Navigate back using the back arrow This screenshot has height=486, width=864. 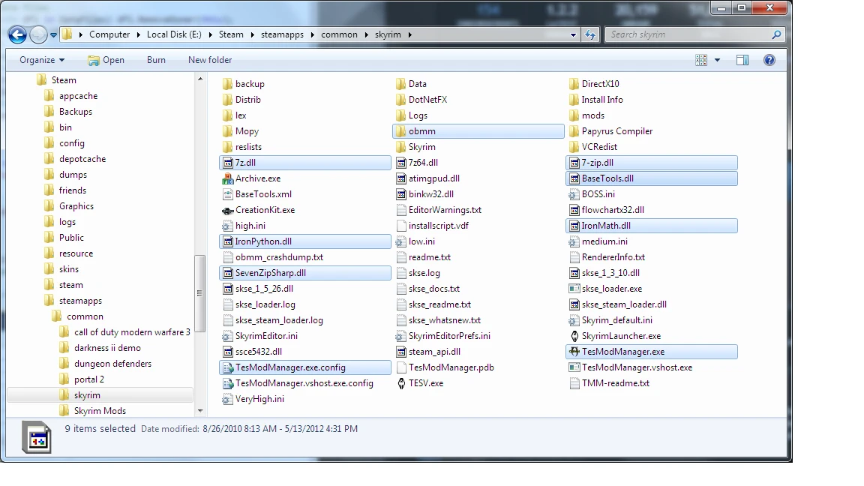16,34
